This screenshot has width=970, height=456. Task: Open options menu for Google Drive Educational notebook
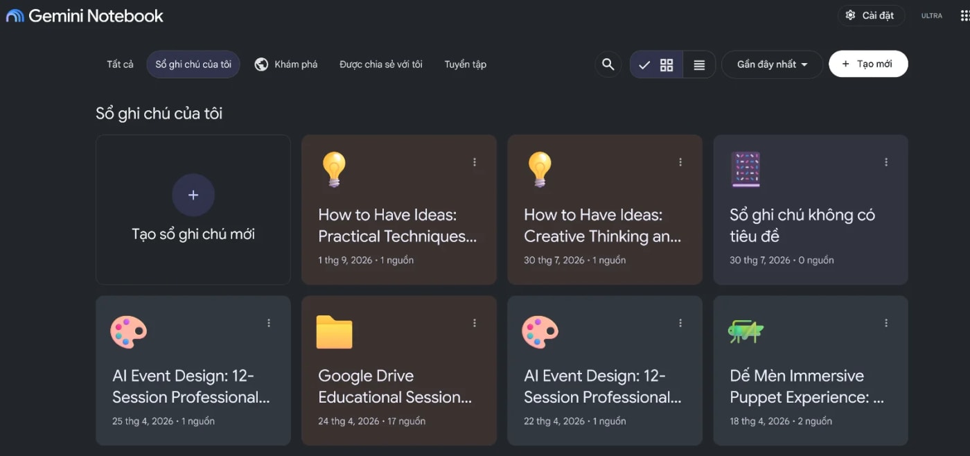click(x=475, y=323)
